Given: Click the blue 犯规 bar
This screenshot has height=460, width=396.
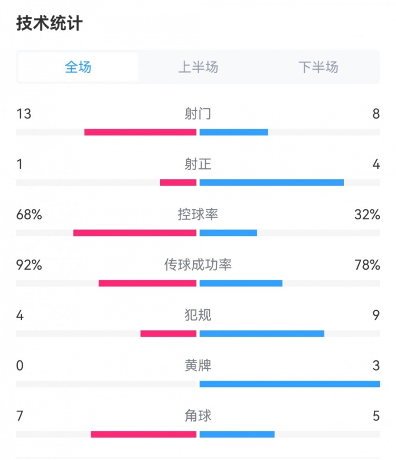Looking at the screenshot, I should click(262, 334).
